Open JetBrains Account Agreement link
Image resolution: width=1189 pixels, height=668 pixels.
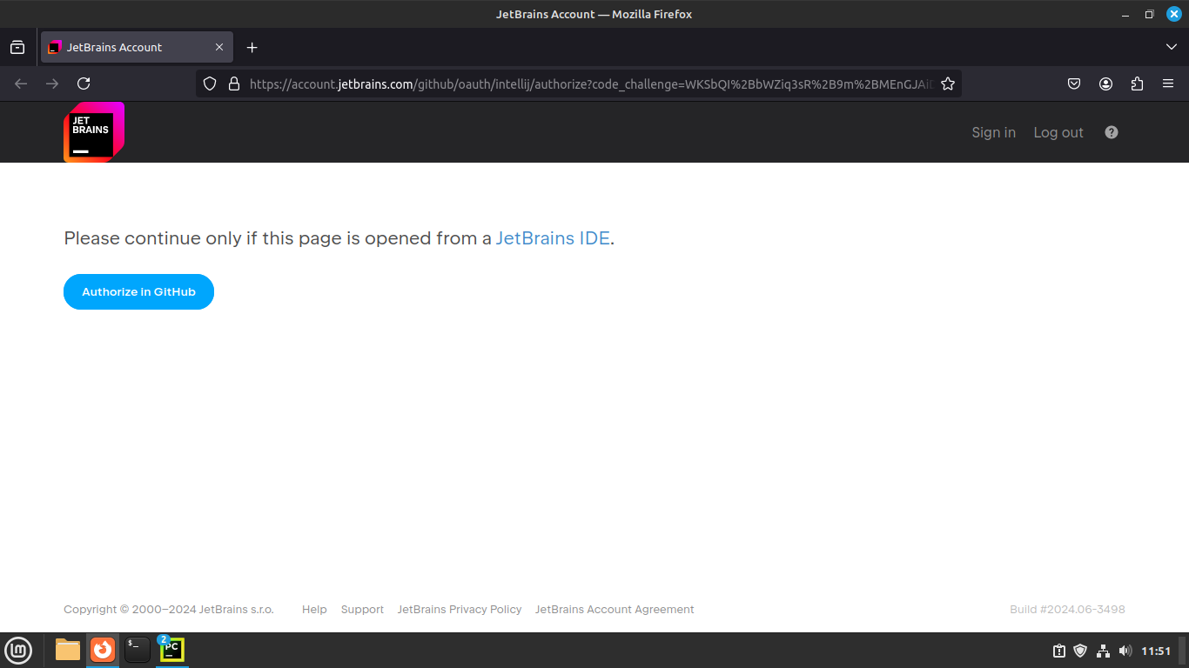615,610
